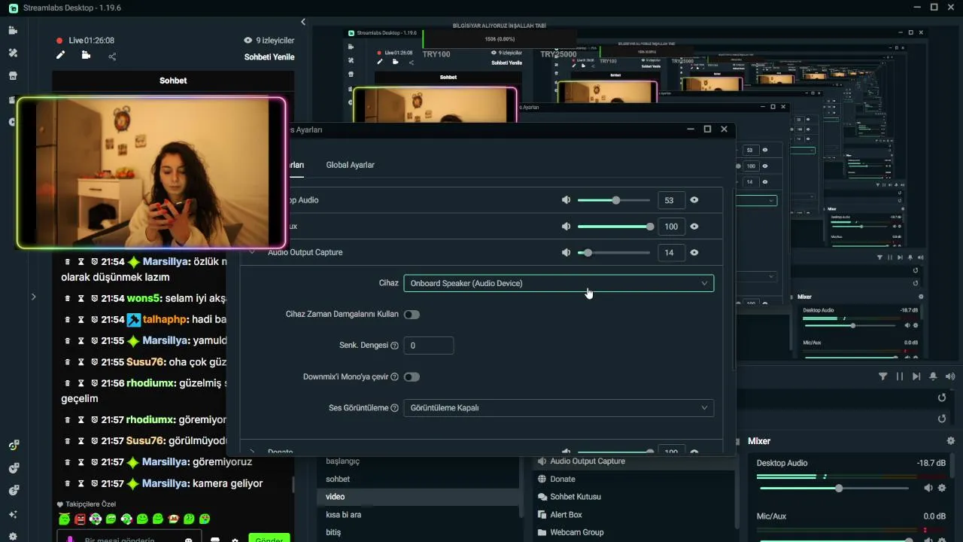The height and width of the screenshot is (542, 963).
Task: Click the Gönder send button in chat
Action: [x=269, y=538]
